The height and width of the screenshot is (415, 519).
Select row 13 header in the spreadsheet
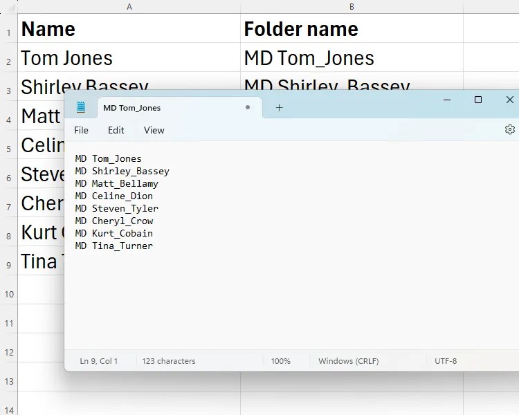pos(8,377)
